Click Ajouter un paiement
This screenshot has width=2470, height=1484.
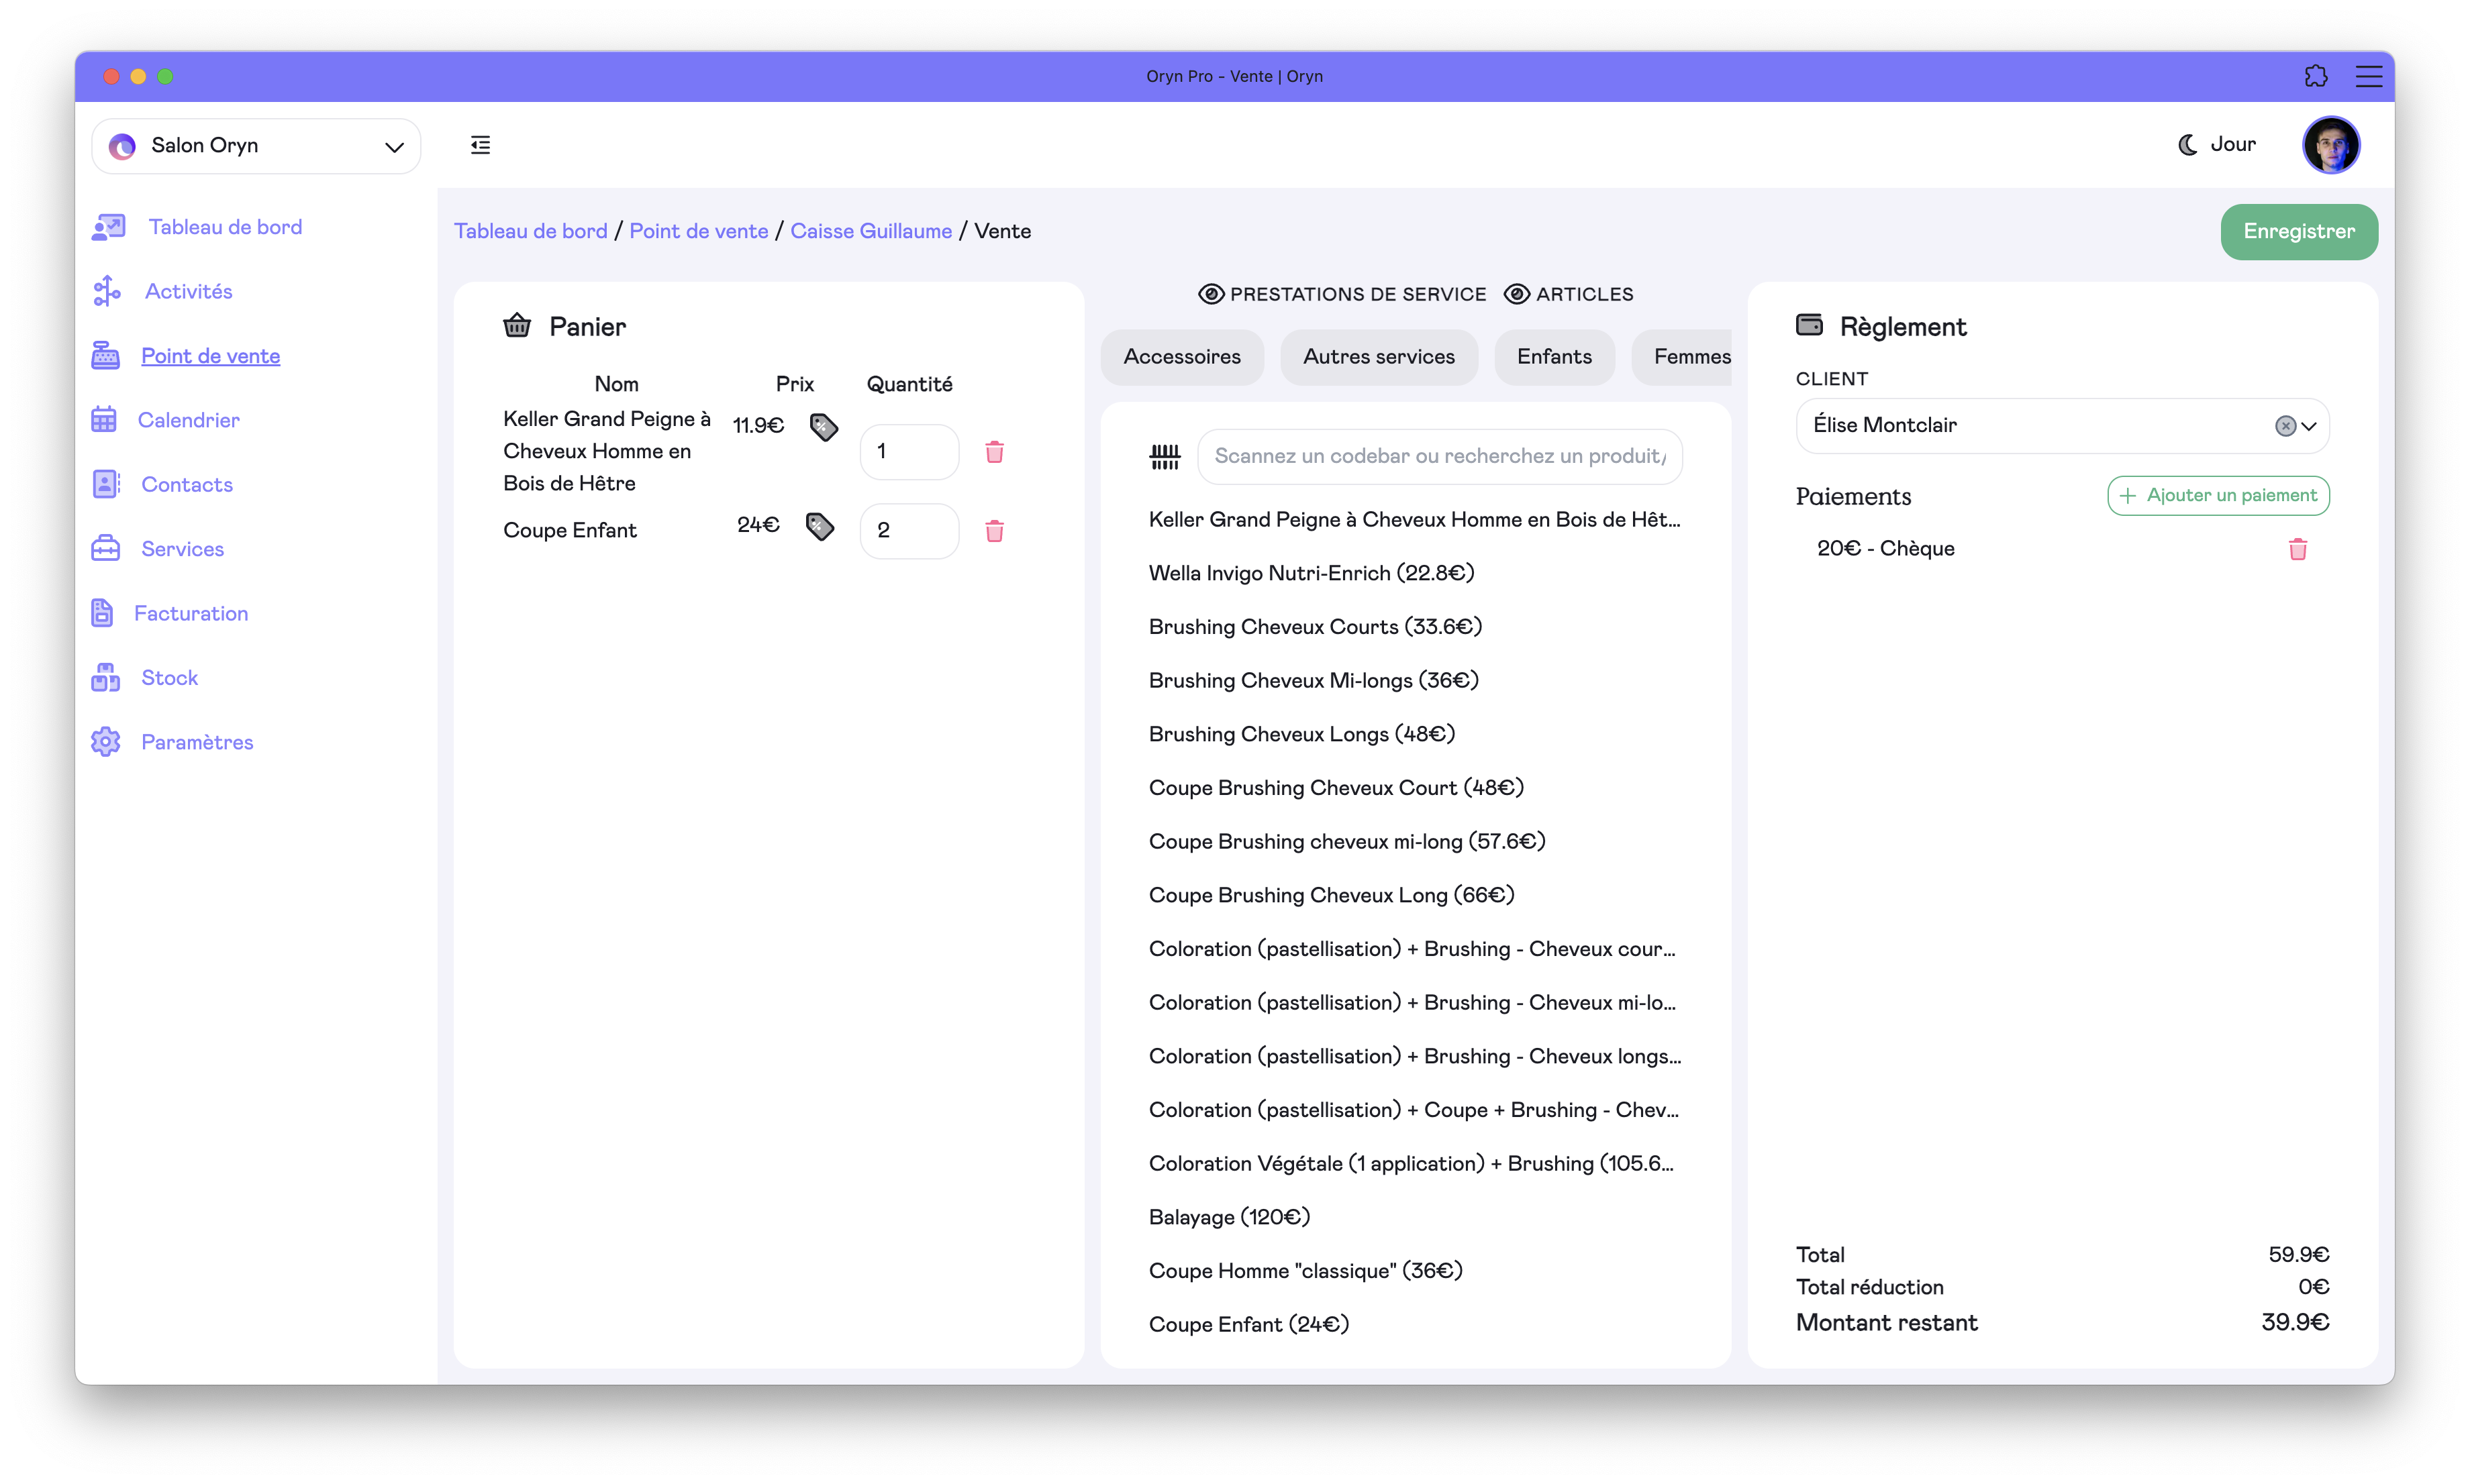coord(2217,496)
